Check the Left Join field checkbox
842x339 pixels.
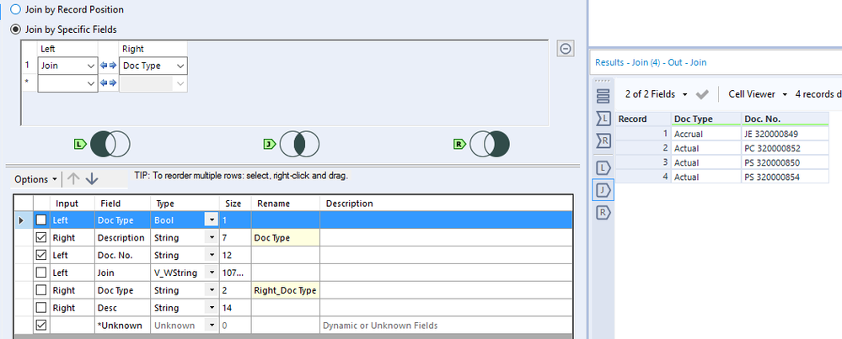(40, 273)
